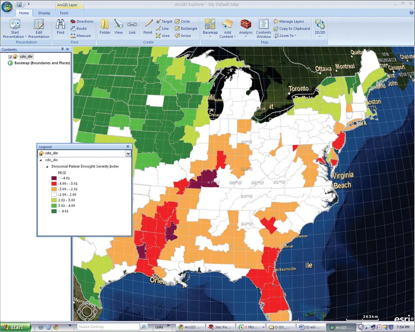Click the Chrome icon in quick launch
The image size is (415, 332).
(x=56, y=327)
